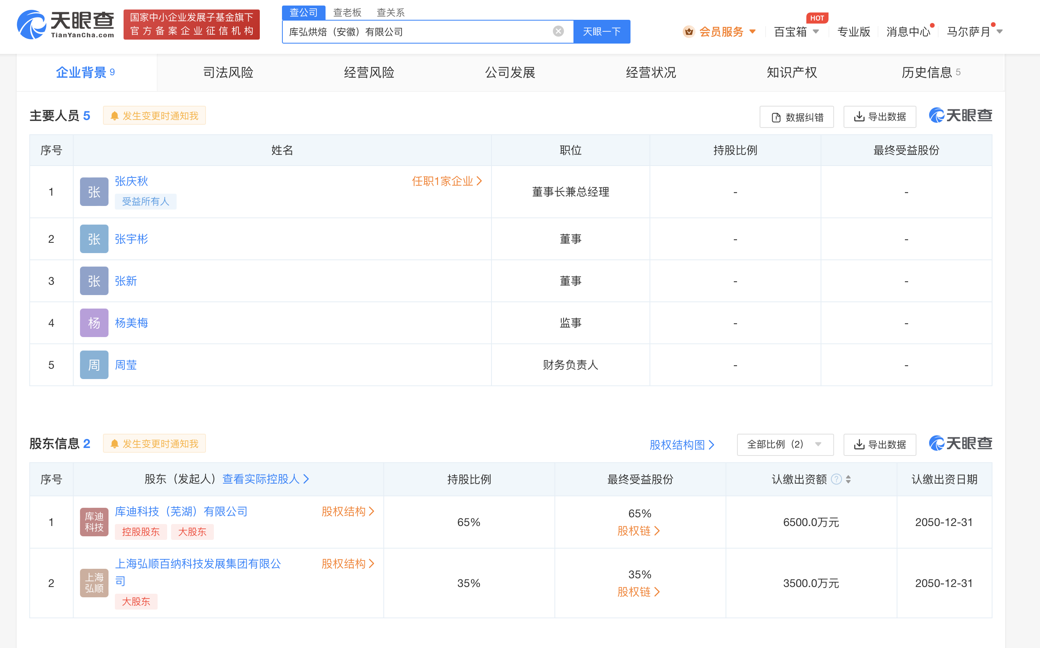
Task: Click the 受益所有人 tag
Action: [146, 202]
